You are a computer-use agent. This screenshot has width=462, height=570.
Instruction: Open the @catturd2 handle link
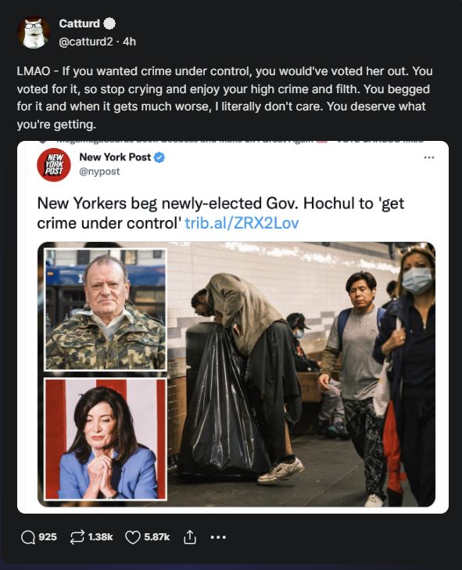[86, 41]
